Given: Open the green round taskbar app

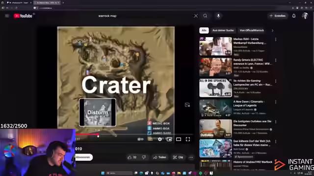Looking at the screenshot, I should coord(201,173).
